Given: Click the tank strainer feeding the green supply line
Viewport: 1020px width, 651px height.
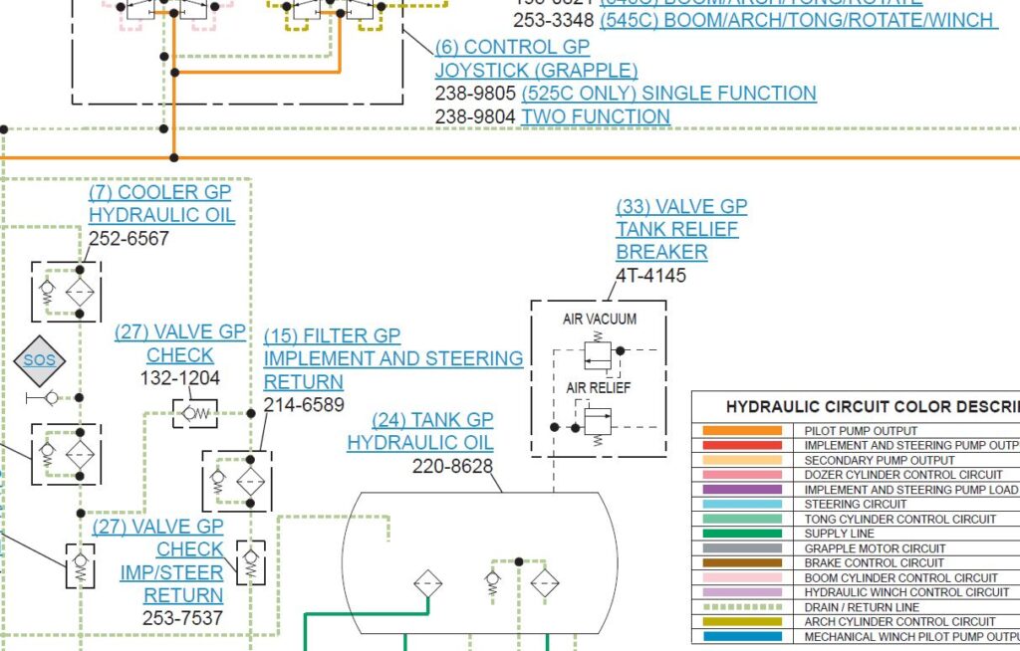Looking at the screenshot, I should coord(428,583).
